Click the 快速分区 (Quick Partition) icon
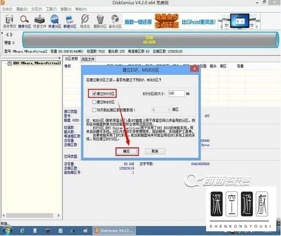 56,19
